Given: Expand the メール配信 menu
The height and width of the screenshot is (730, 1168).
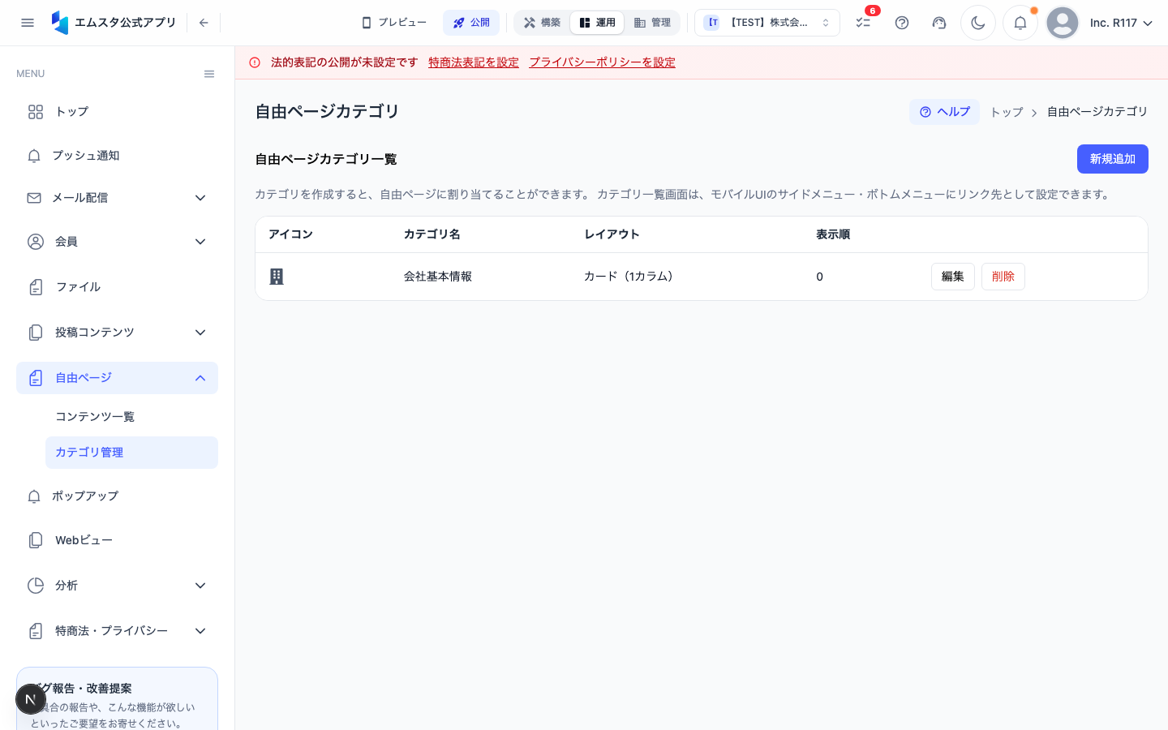Looking at the screenshot, I should 117,198.
